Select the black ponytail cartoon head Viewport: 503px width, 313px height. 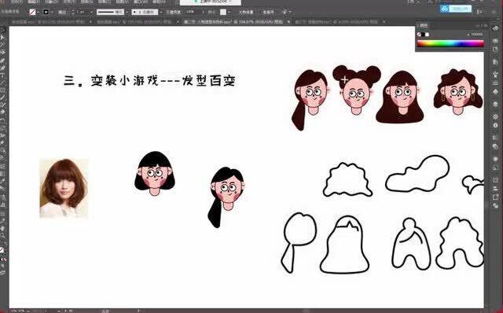pos(226,197)
